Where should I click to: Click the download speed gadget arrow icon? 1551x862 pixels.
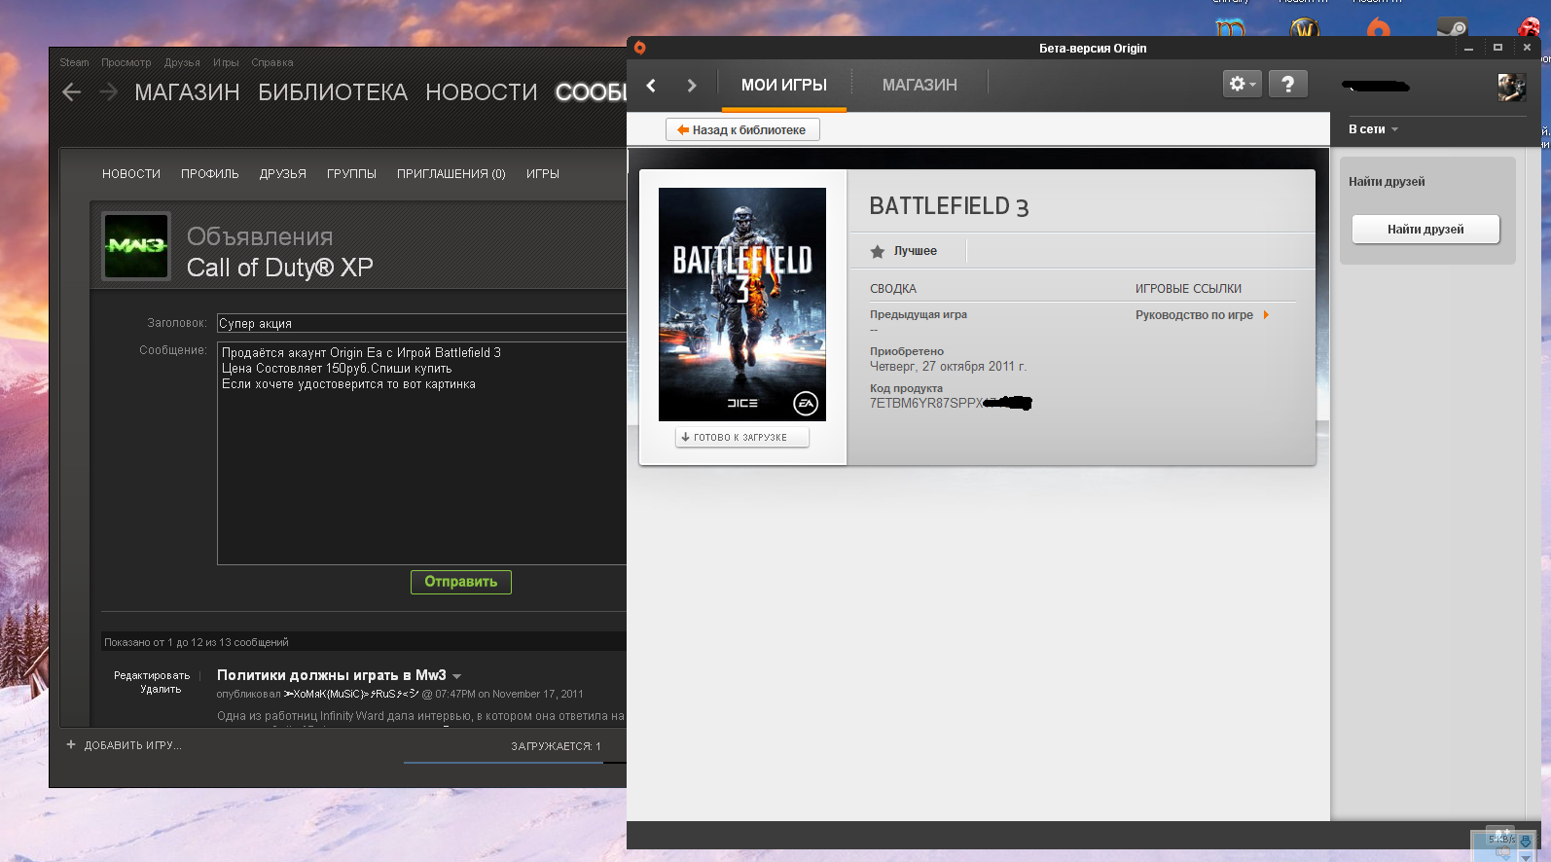(1525, 842)
